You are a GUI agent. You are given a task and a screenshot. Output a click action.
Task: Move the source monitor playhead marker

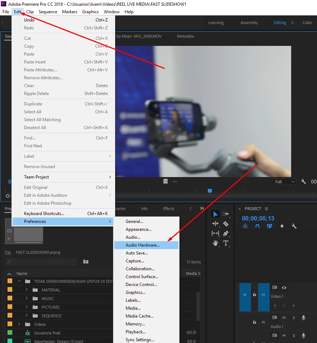[210, 191]
